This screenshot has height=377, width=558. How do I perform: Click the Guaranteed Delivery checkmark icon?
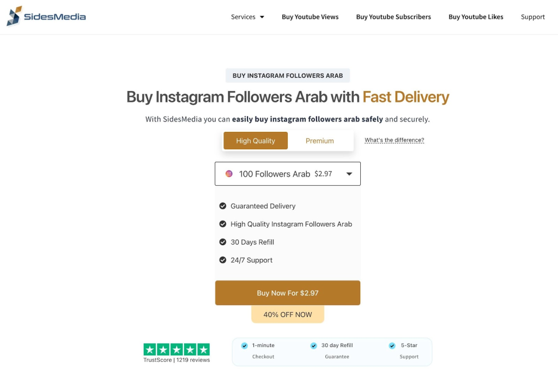[223, 206]
